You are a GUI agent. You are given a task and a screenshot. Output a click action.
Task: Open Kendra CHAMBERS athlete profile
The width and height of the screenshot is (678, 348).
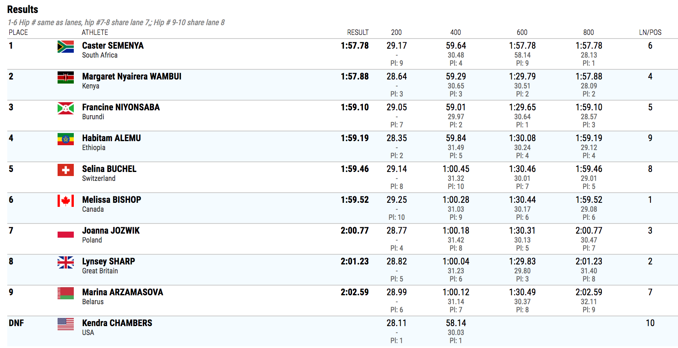click(x=117, y=323)
